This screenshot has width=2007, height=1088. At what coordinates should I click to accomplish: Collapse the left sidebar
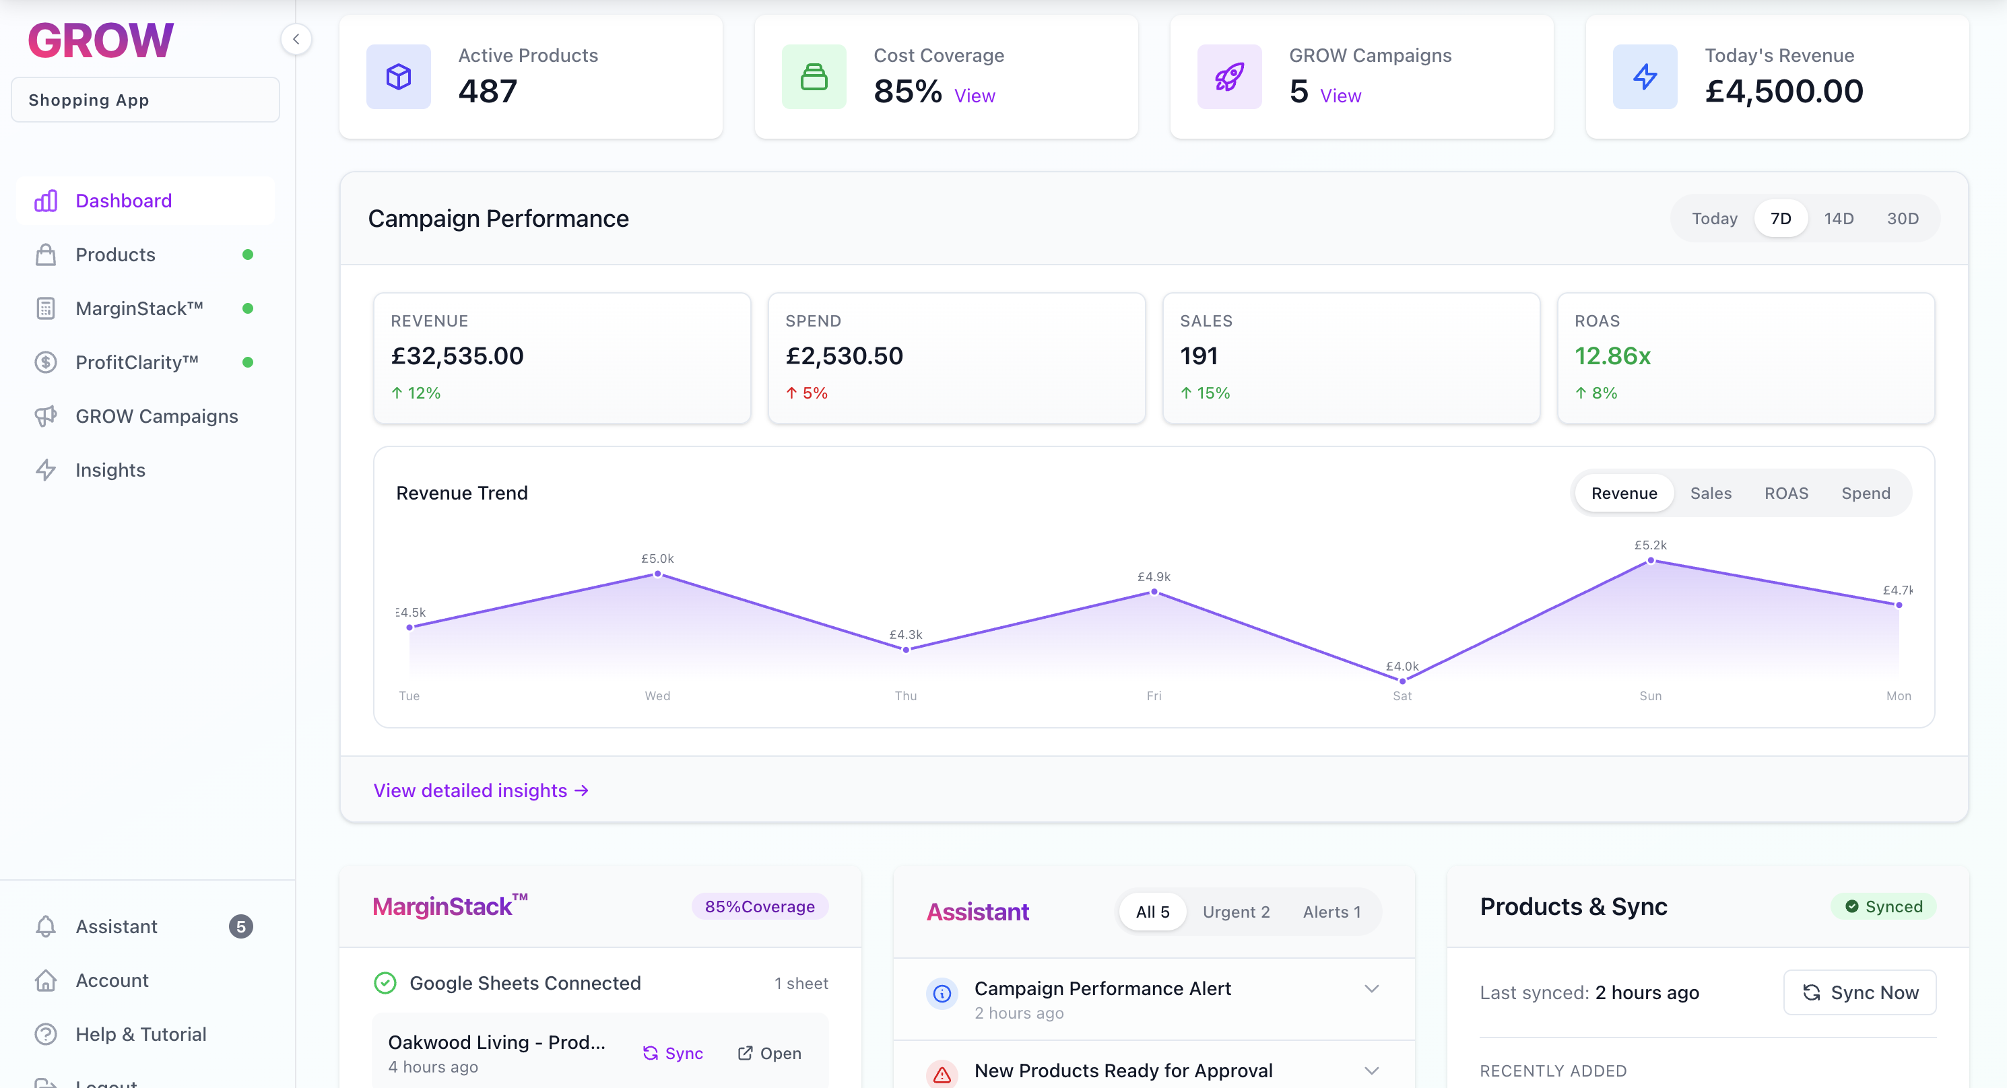pos(296,39)
